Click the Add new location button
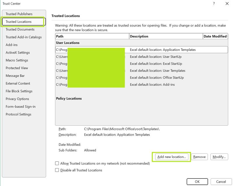 point(172,157)
